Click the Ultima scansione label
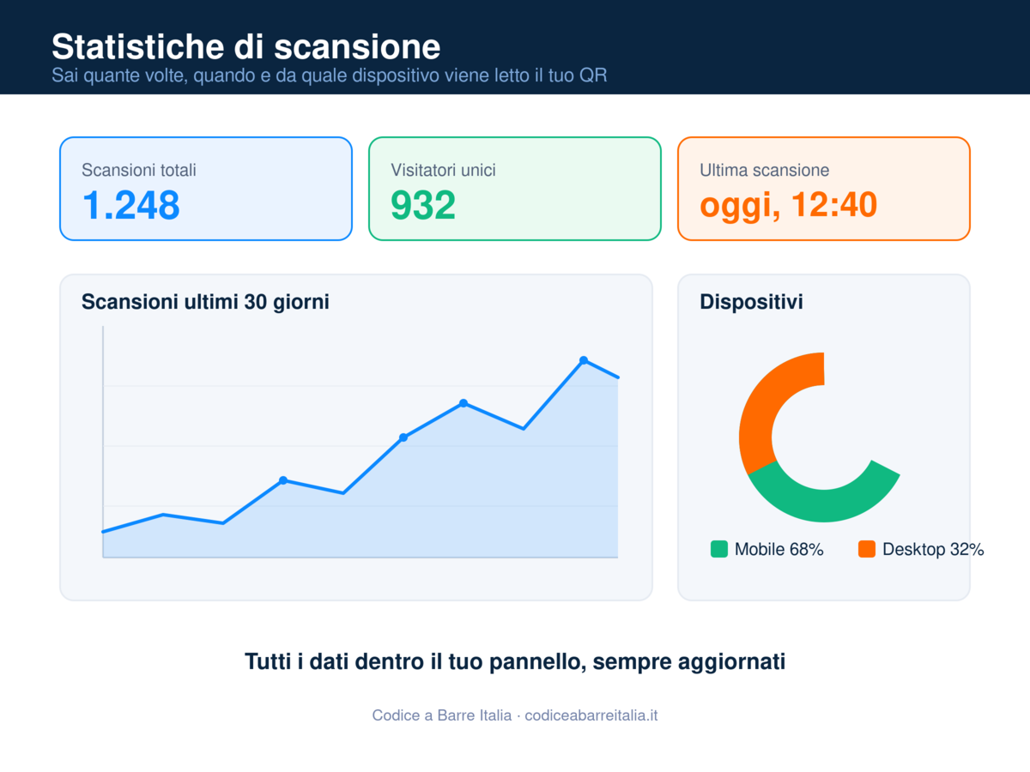The height and width of the screenshot is (772, 1030). click(765, 170)
